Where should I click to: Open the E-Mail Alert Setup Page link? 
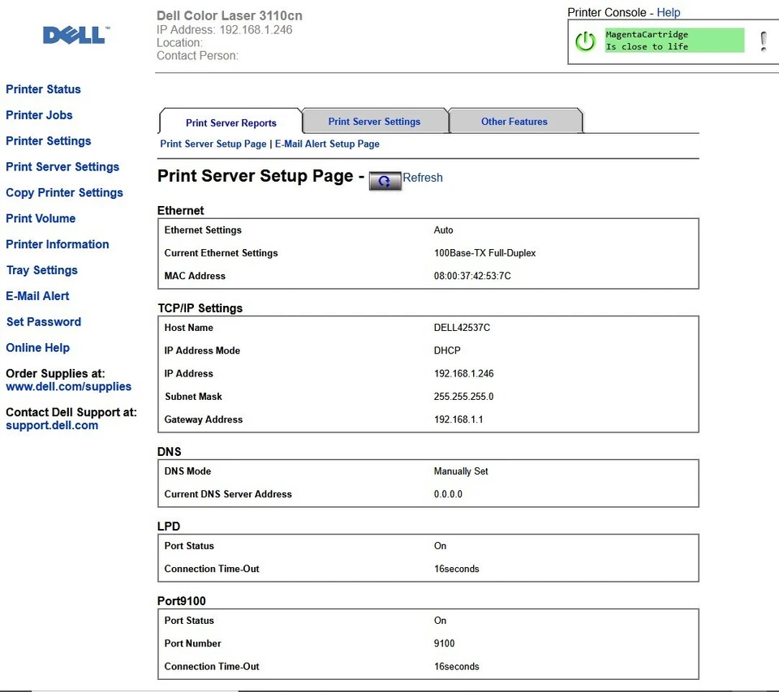pos(327,144)
